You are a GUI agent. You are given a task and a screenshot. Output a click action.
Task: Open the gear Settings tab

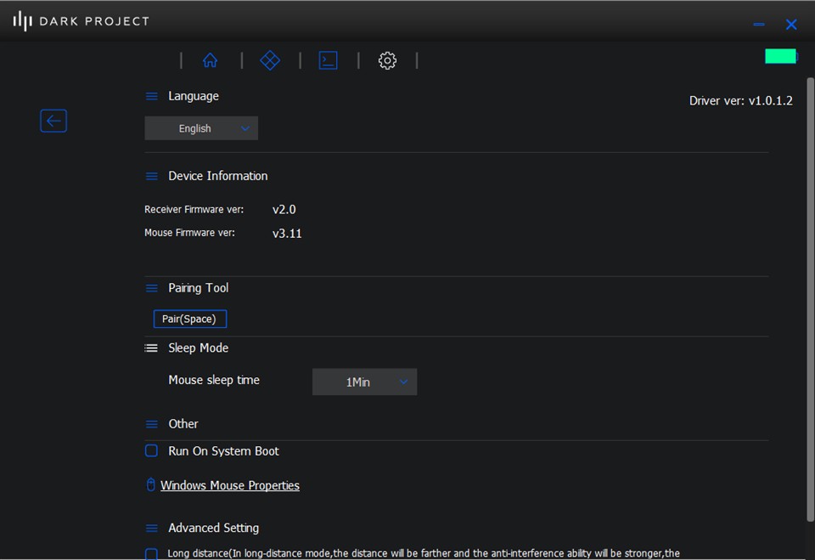coord(387,60)
